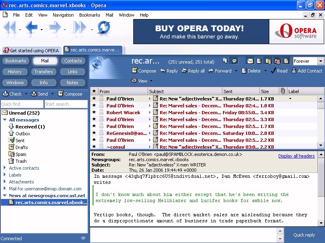Reply to the selected message
Screen dimensions: 325x243
coord(169,71)
